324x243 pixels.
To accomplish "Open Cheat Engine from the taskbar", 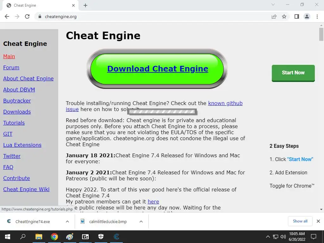I will click(116, 237).
